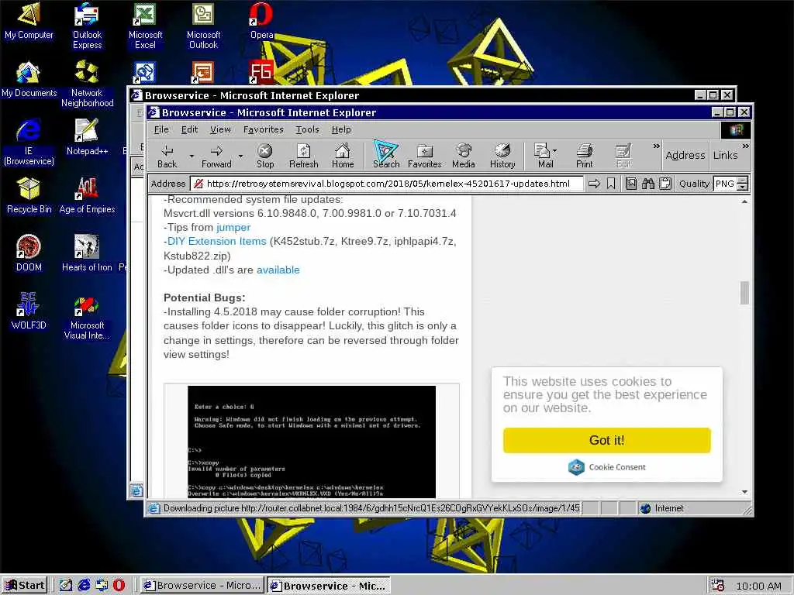Open the Media toolbar button
This screenshot has height=595, width=794.
(x=464, y=155)
